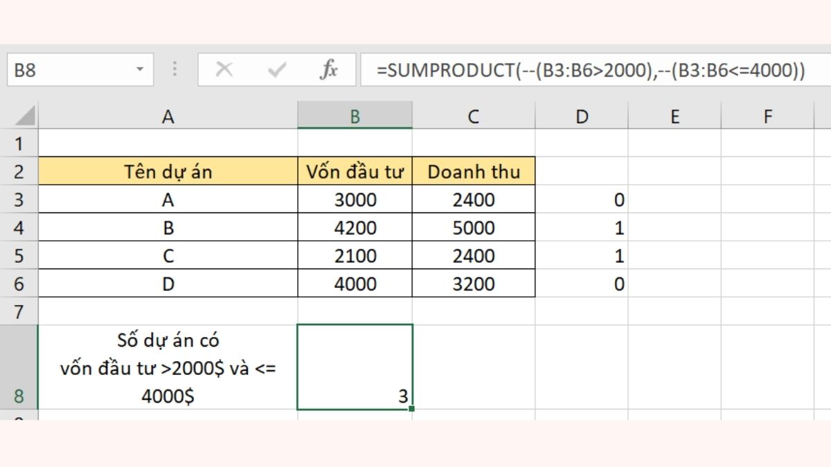Click the Name Box showing B8

click(69, 70)
